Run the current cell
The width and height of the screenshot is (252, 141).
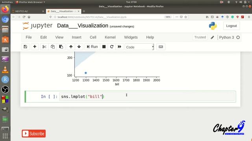coord(92,47)
